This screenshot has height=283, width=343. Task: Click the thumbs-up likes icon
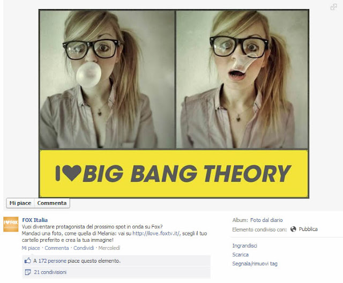point(28,260)
